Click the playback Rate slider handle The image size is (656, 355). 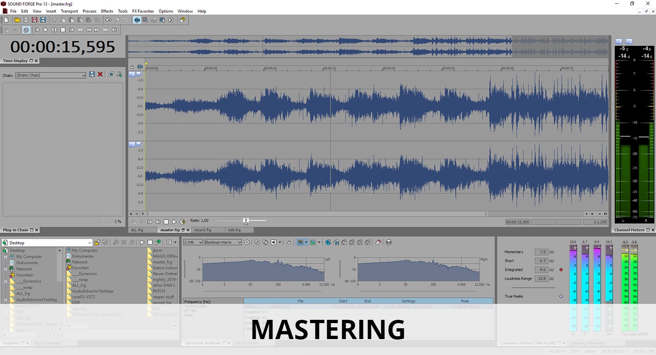click(246, 221)
